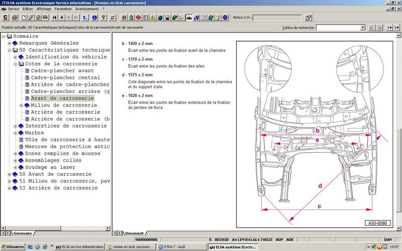Screen dimensions: 402x251
Task: Click the four-square grid icon
Action: tap(124, 18)
